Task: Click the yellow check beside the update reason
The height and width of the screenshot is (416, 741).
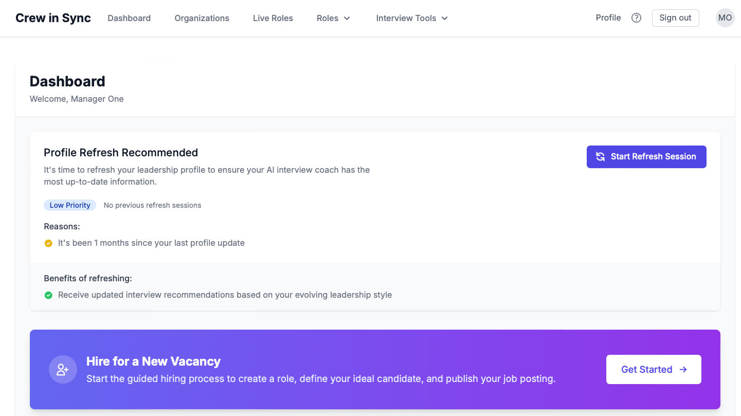Action: [48, 243]
